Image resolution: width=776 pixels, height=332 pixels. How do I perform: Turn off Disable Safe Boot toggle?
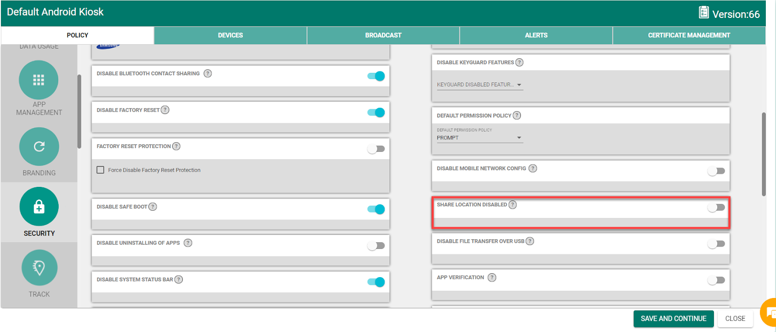coord(376,209)
